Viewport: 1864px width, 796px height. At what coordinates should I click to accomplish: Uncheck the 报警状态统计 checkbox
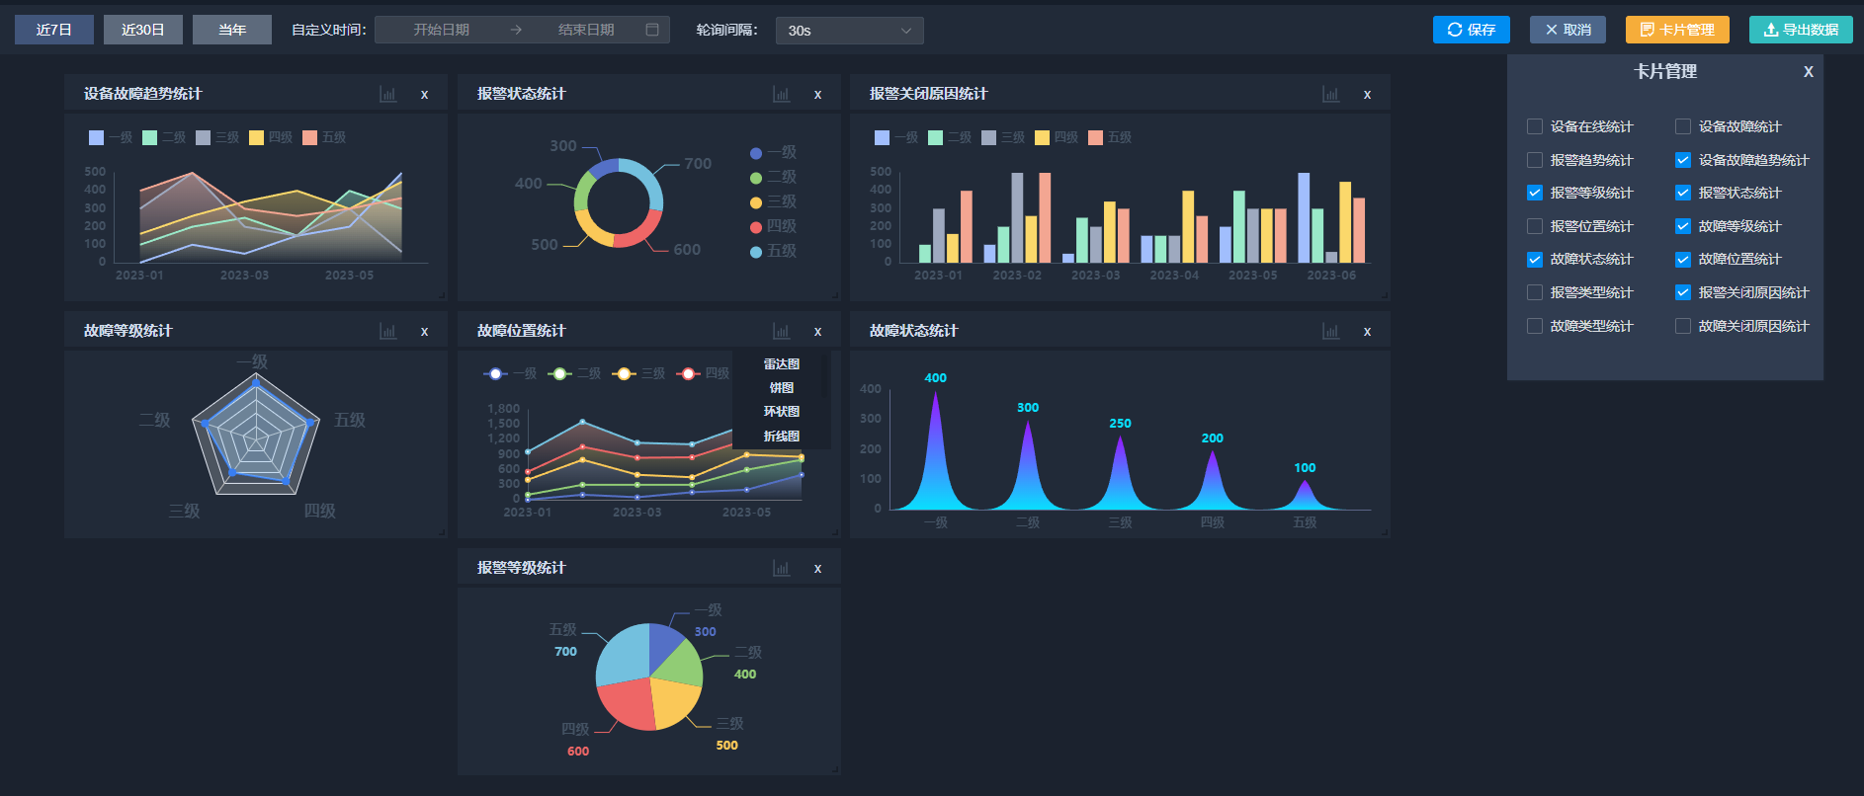point(1683,193)
